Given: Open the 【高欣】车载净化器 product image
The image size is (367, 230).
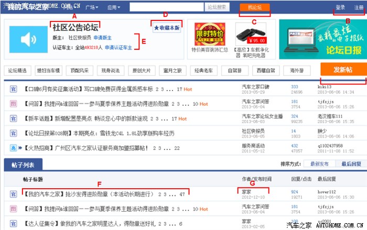Looking at the screenshot, I should click(251, 34).
